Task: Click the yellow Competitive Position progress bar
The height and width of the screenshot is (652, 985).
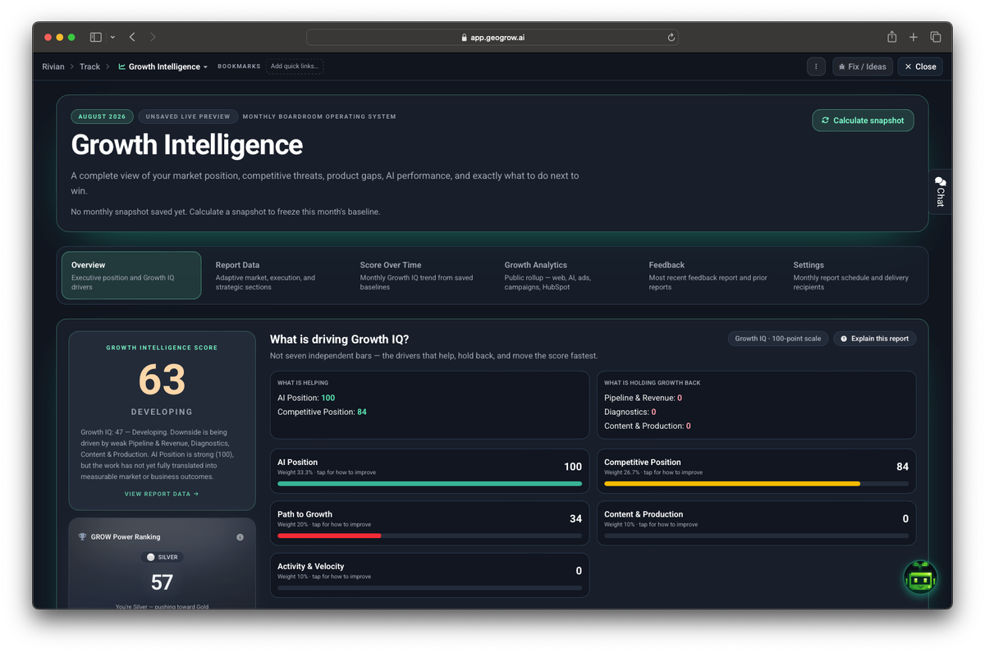Action: pyautogui.click(x=732, y=484)
